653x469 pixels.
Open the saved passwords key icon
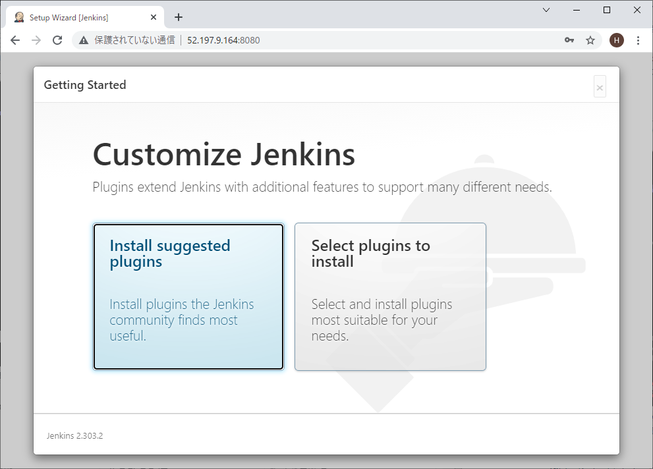point(569,40)
